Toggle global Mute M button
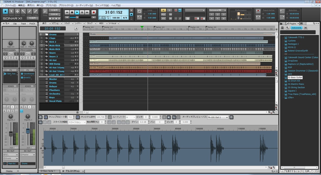 click(x=163, y=10)
